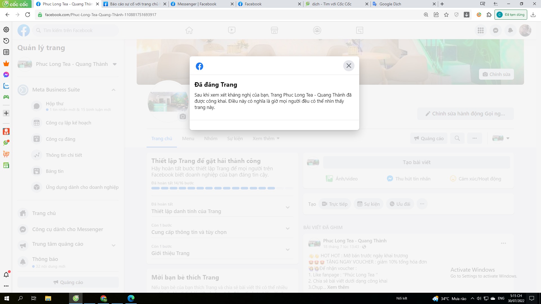Open the account profile avatar menu
Screen dimensions: 541x304
point(525,30)
